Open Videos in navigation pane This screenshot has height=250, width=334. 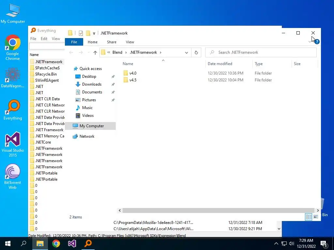(x=88, y=116)
